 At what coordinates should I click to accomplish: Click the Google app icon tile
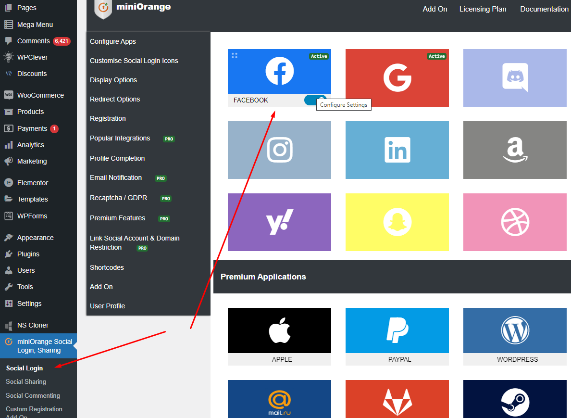click(397, 77)
